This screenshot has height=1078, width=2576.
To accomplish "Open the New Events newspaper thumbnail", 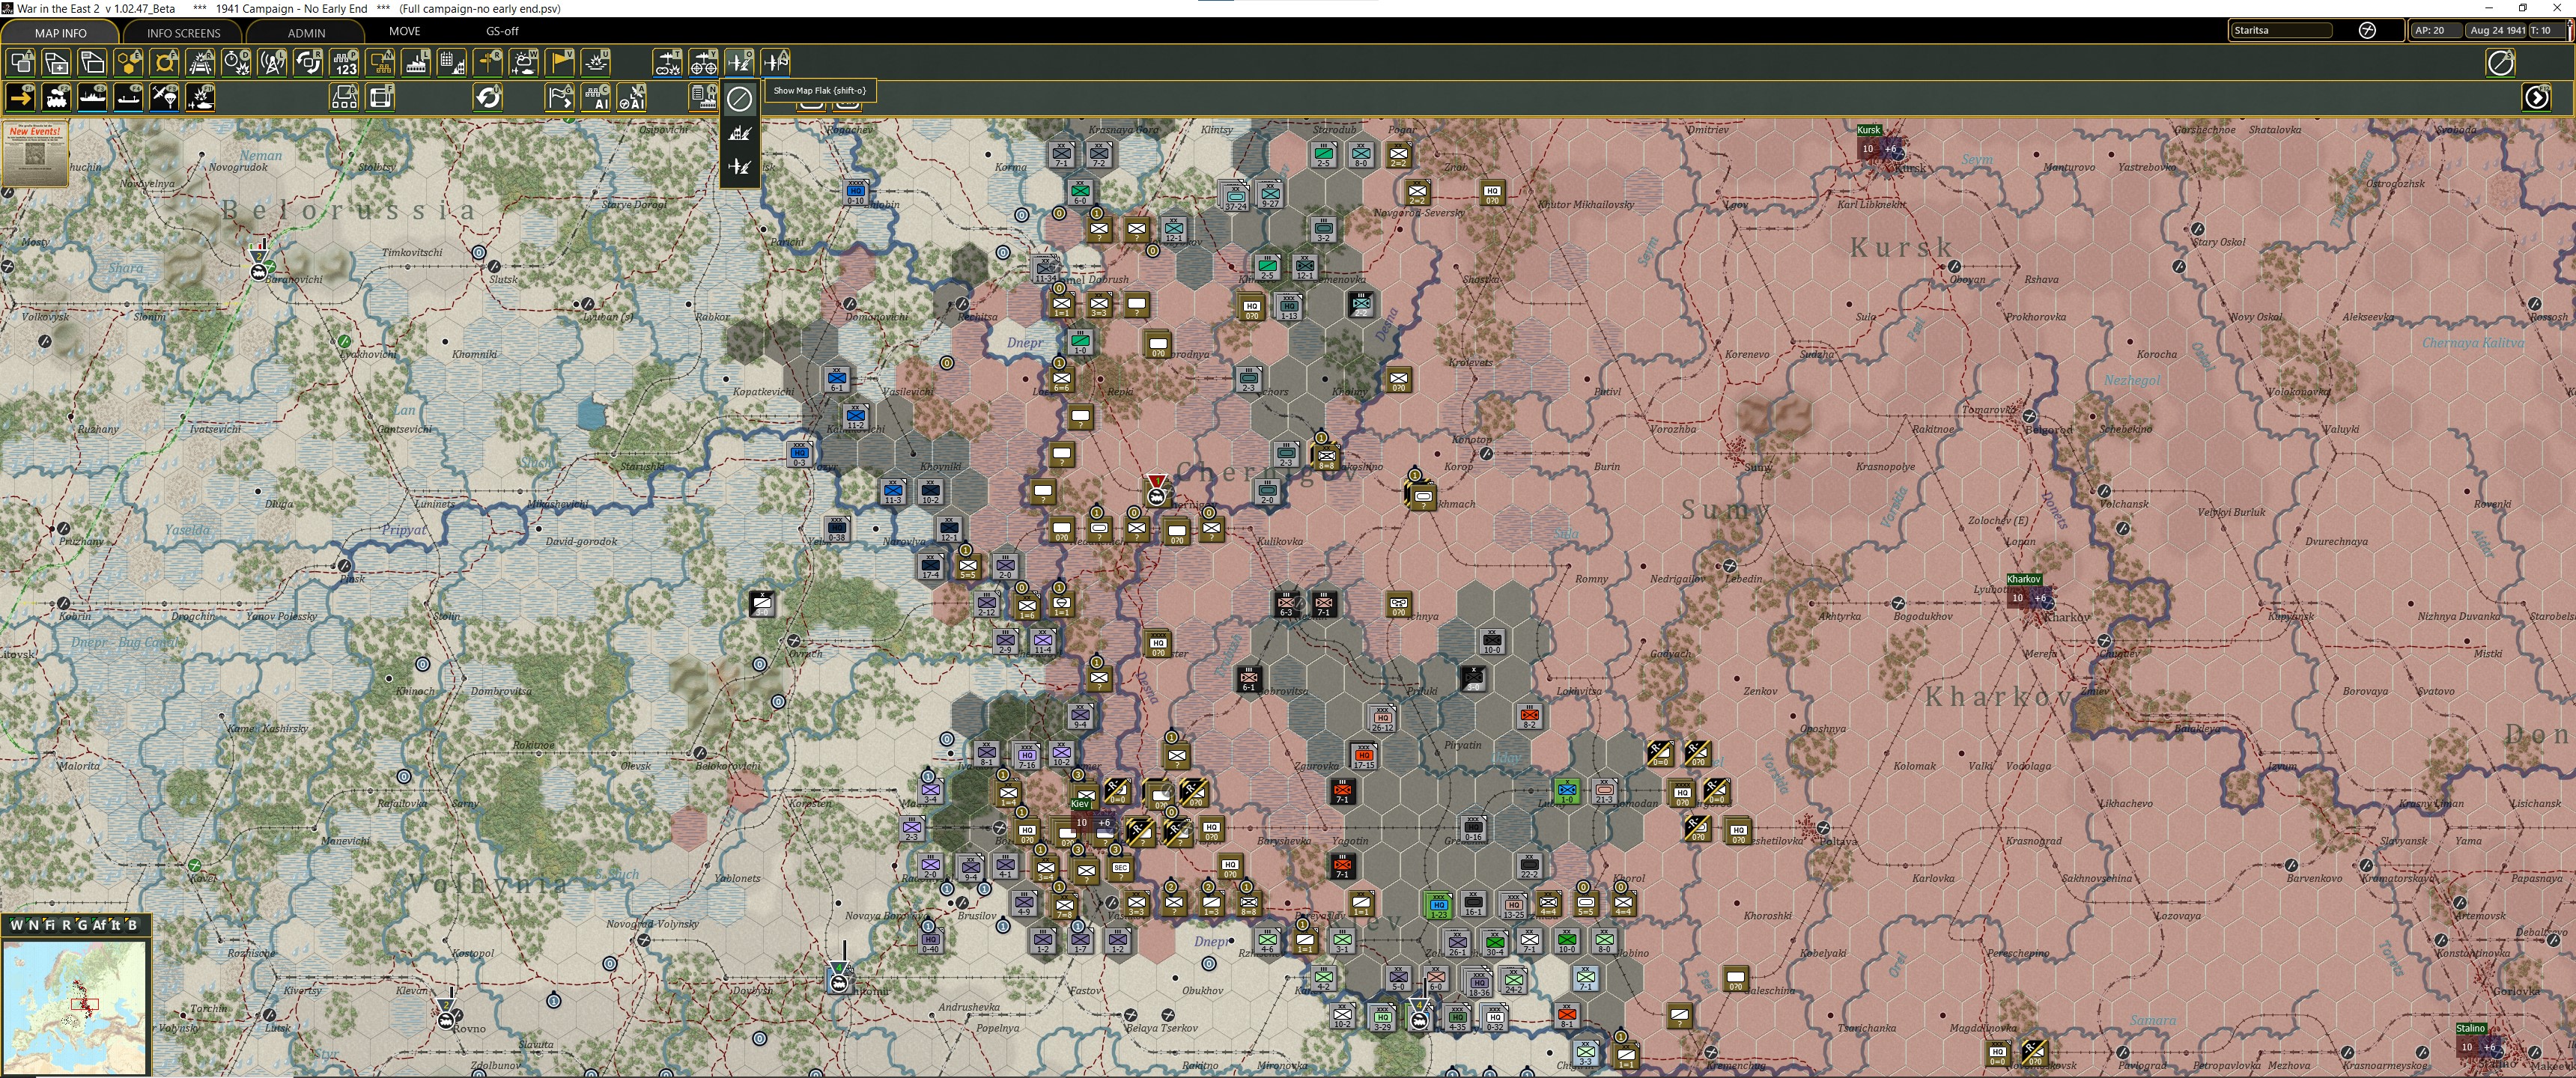I will [x=35, y=153].
